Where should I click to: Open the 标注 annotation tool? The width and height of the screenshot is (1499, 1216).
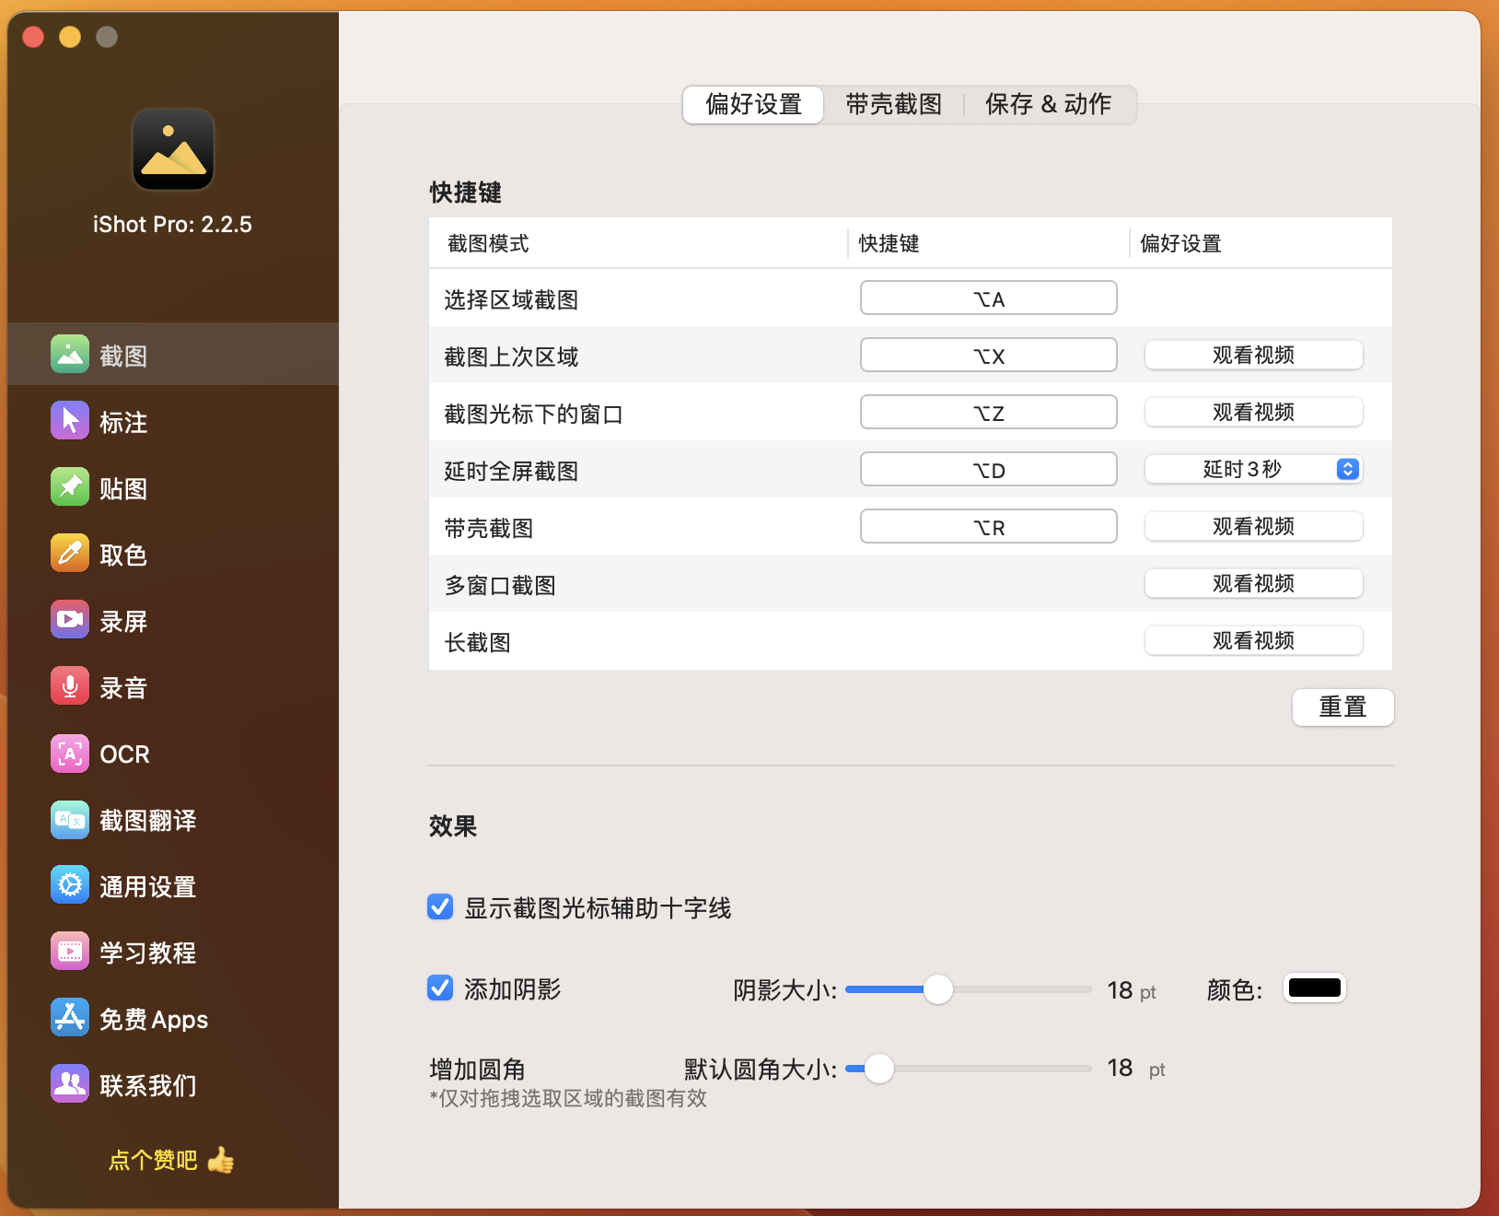click(124, 421)
